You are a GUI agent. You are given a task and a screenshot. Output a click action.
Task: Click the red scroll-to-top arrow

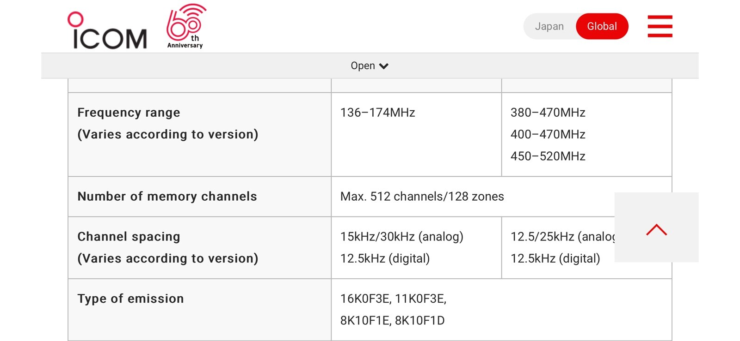pos(656,227)
